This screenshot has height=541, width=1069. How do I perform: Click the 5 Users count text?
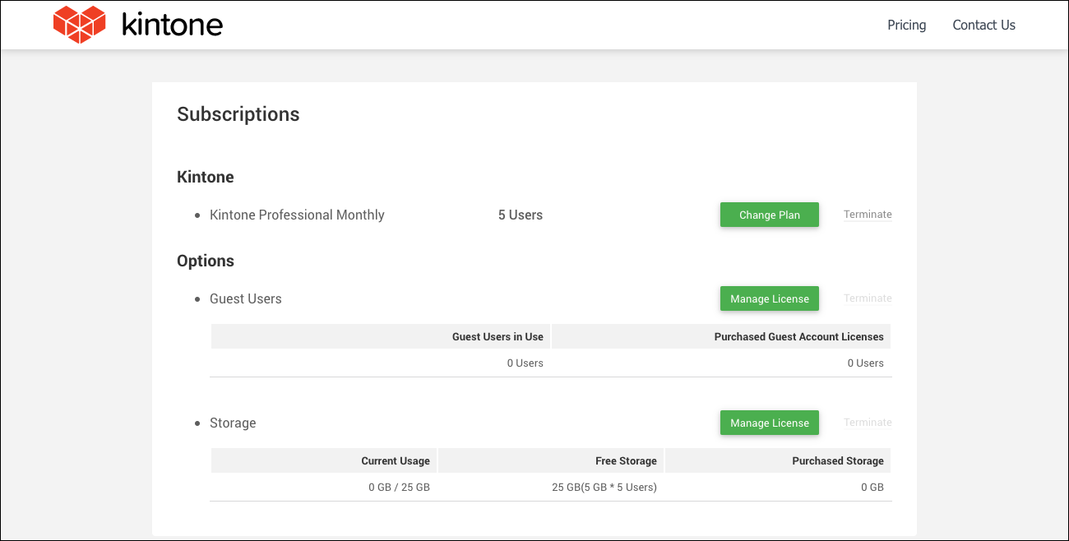tap(520, 215)
